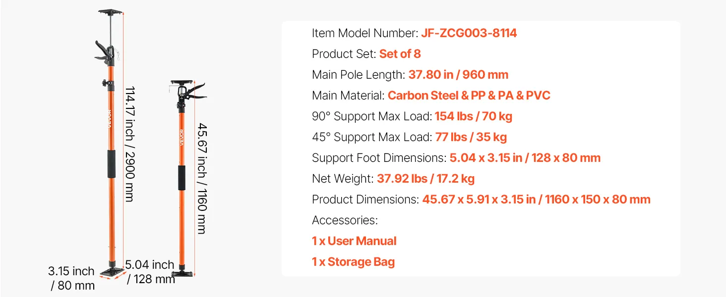
Task: Click the 5.04 inch / 128 mm label
Action: 150,272
